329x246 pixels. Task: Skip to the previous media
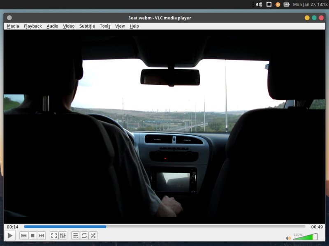(x=24, y=235)
